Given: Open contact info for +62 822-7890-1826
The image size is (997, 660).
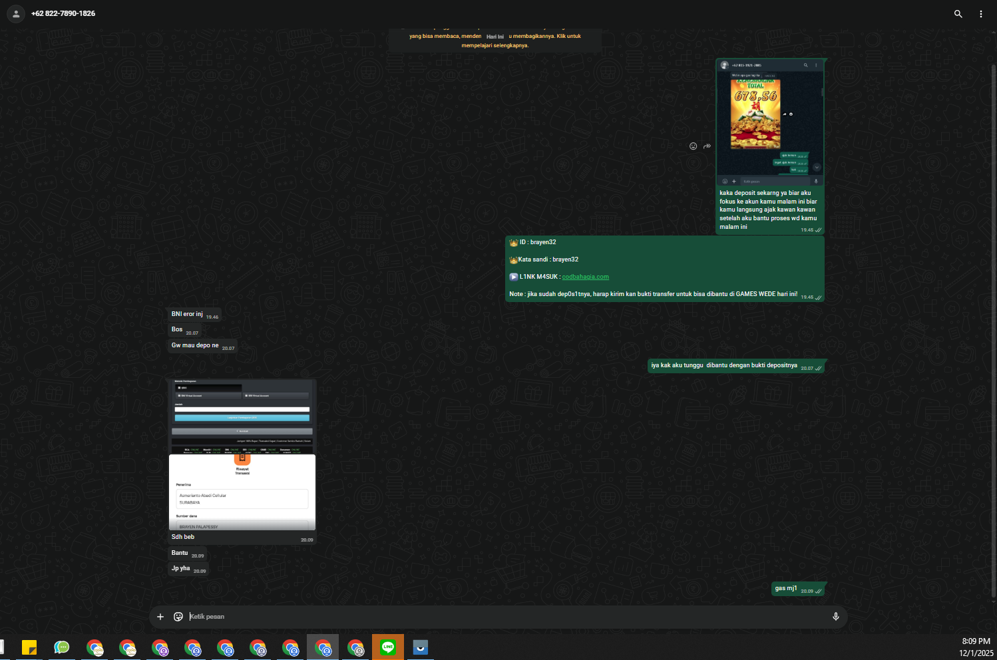Looking at the screenshot, I should coord(63,13).
